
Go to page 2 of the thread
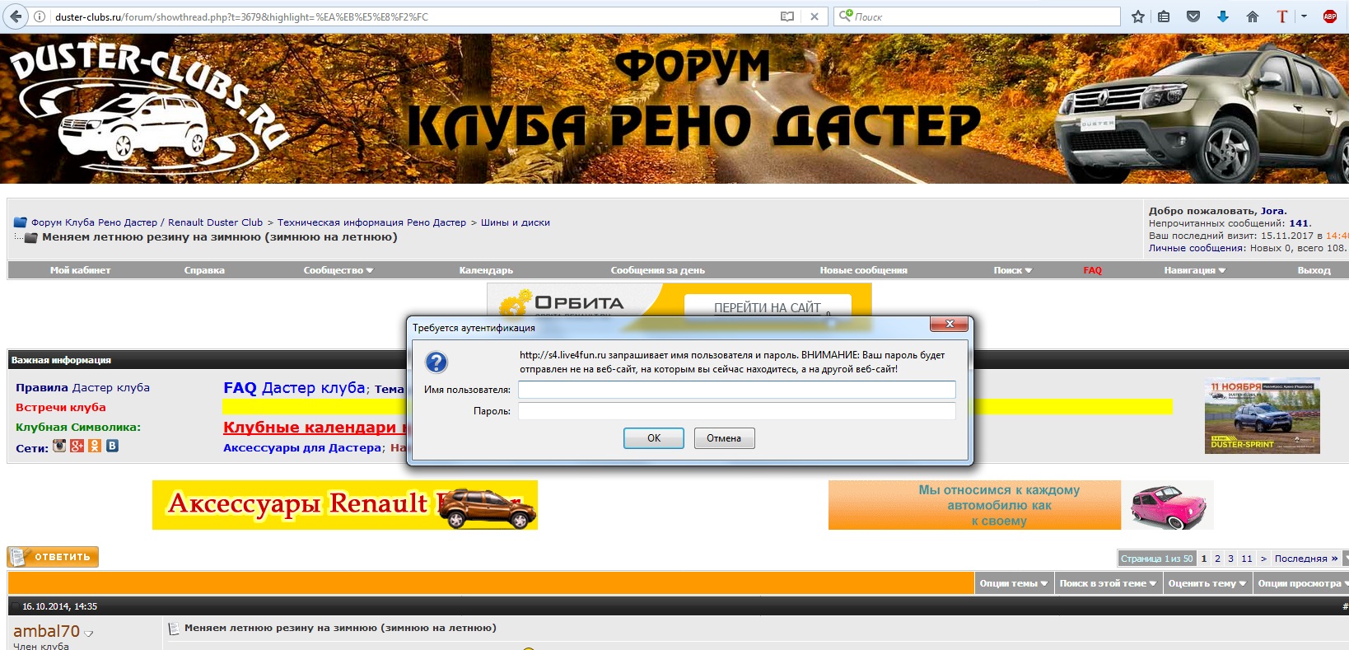[x=1217, y=559]
